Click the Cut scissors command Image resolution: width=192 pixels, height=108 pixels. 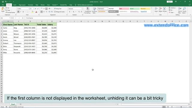pyautogui.click(x=7, y=8)
